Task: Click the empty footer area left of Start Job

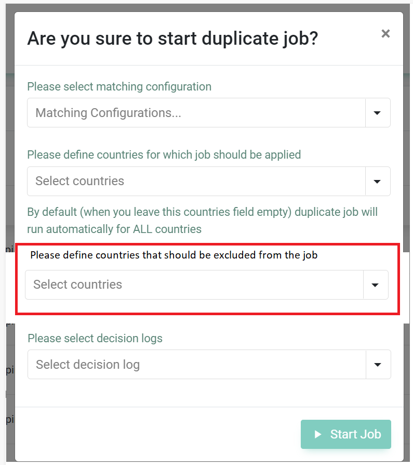Action: tap(156, 434)
